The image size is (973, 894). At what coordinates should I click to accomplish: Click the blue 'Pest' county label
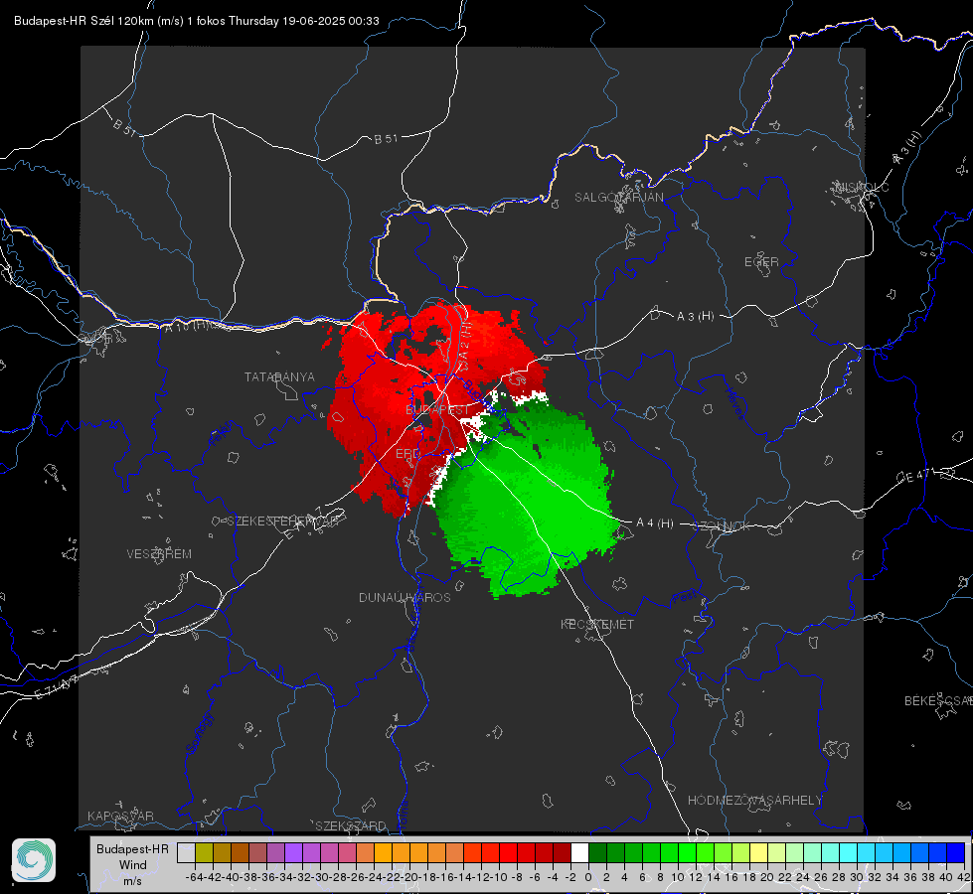pos(684,597)
